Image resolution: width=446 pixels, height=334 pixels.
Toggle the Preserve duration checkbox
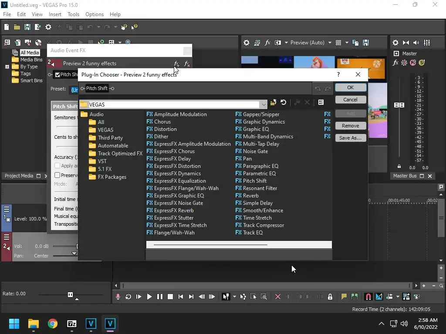[57, 175]
